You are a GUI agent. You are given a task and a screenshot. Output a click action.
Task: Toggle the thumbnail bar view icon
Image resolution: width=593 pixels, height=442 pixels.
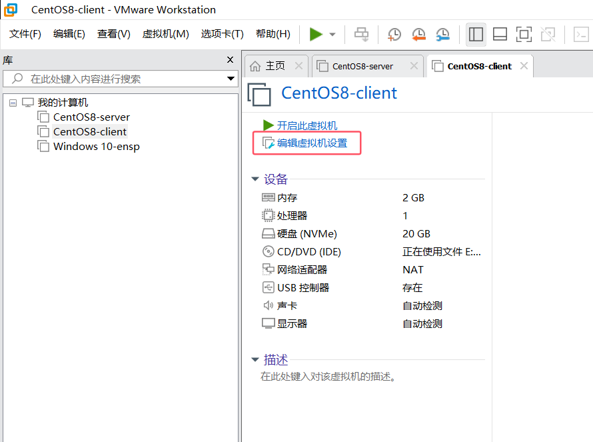click(500, 35)
